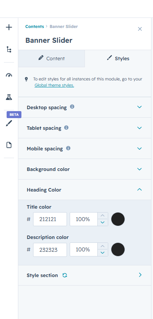This screenshot has height=319, width=153.
Task: Go back to Contents breadcrumb
Action: coord(35,26)
